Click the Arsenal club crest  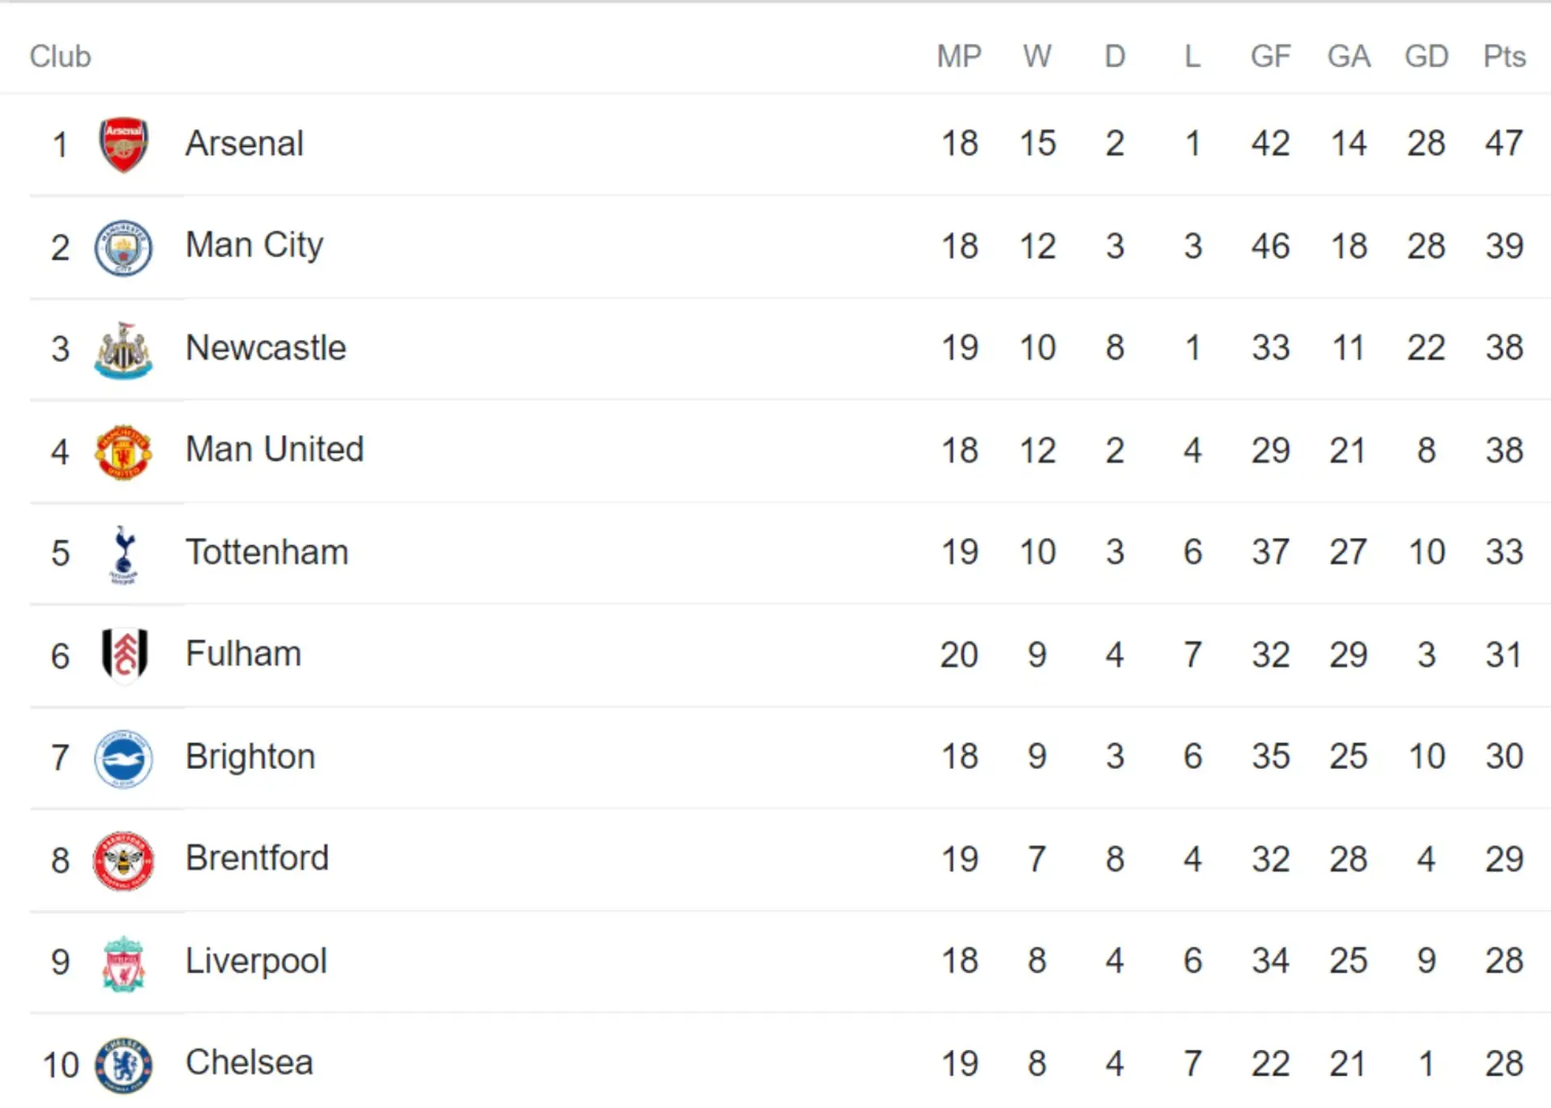[x=123, y=145]
